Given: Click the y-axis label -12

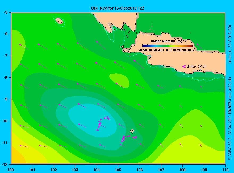Looking at the screenshot, I should (x=5, y=164).
